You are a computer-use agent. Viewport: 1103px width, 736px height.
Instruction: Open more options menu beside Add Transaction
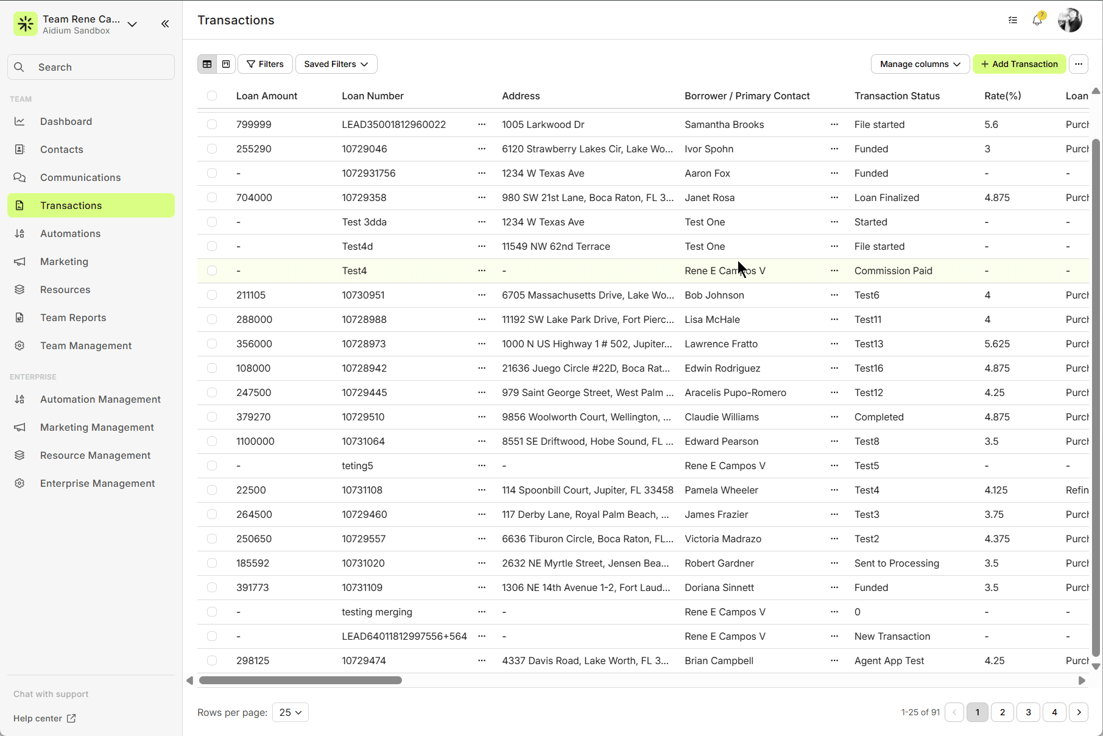point(1079,64)
